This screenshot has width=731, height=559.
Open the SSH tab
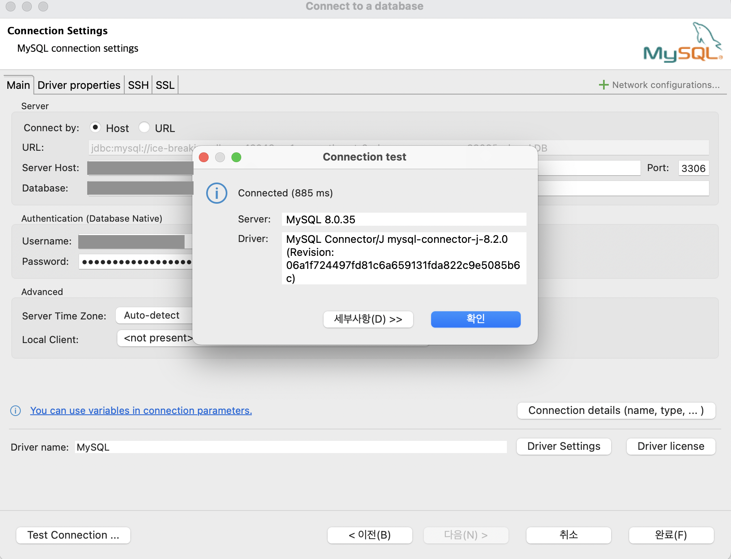(x=138, y=85)
